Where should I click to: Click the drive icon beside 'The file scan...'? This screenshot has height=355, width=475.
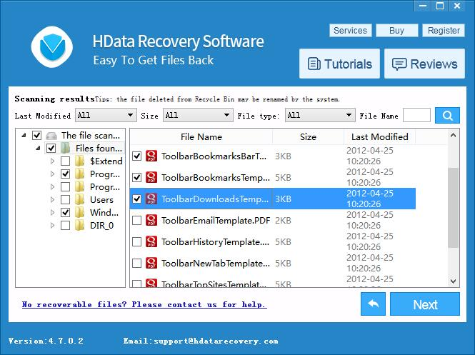click(x=51, y=135)
